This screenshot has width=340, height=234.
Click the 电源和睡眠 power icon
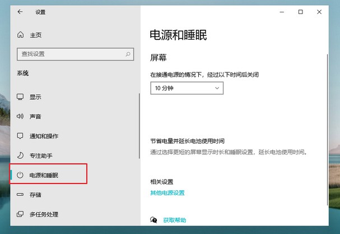click(20, 175)
